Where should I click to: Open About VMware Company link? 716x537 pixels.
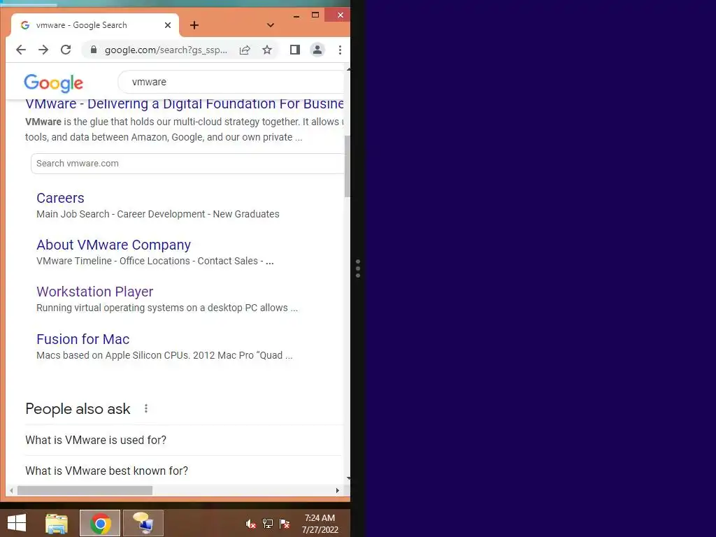pos(114,245)
